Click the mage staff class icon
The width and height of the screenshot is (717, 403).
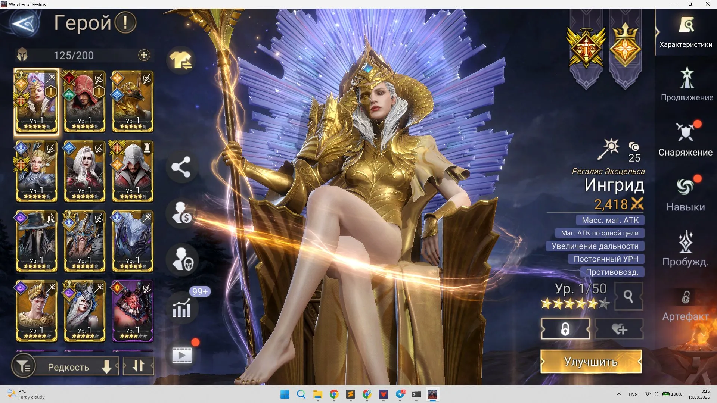[608, 149]
